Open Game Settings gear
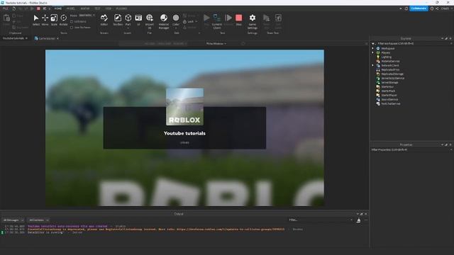 [x=253, y=18]
